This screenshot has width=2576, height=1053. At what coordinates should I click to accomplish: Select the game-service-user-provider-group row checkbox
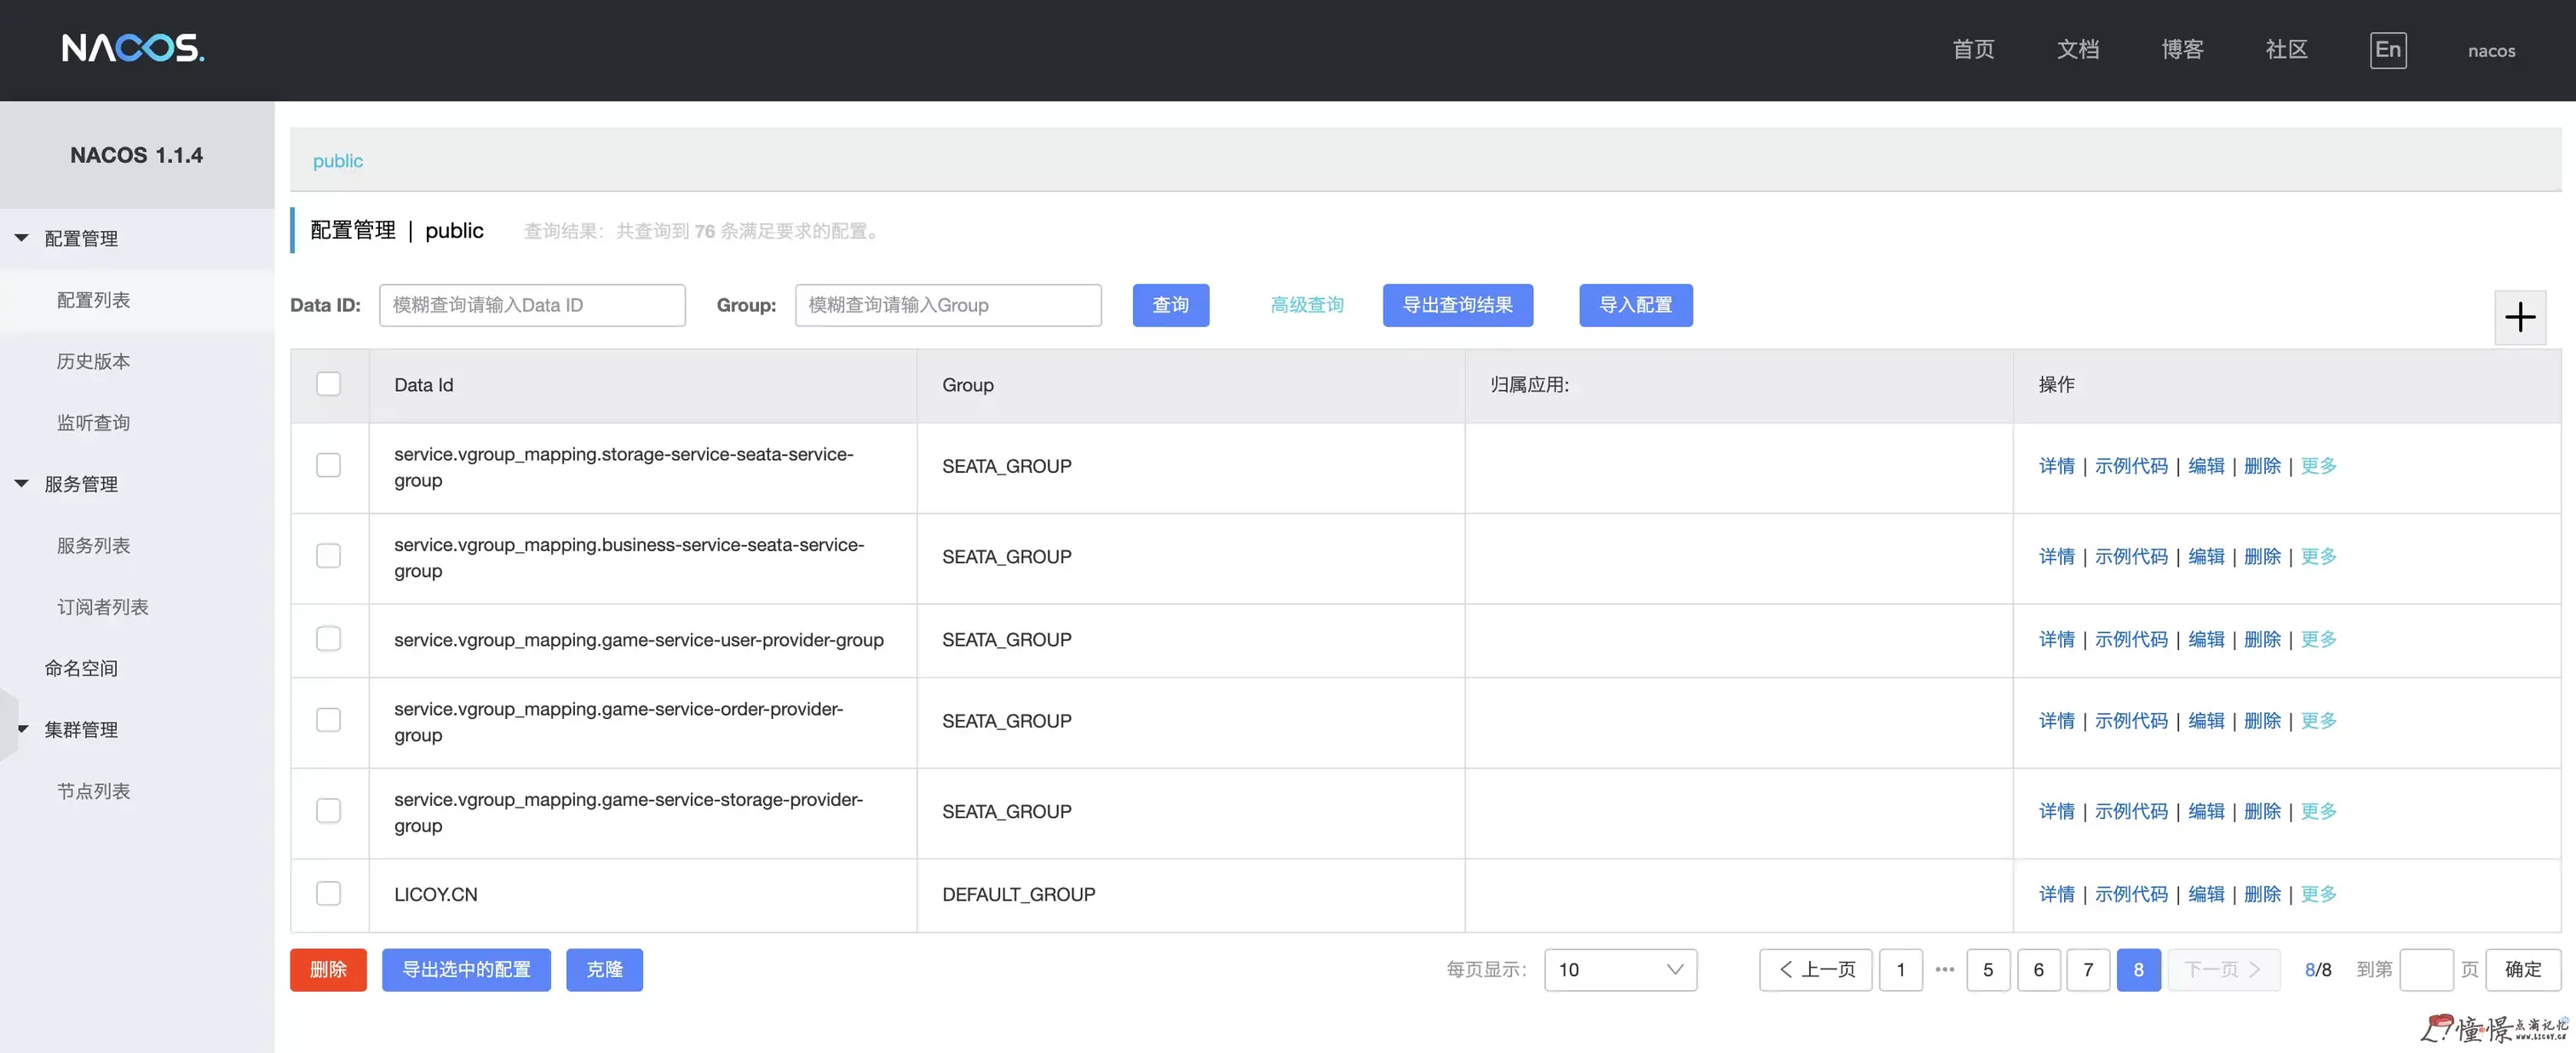[x=328, y=639]
